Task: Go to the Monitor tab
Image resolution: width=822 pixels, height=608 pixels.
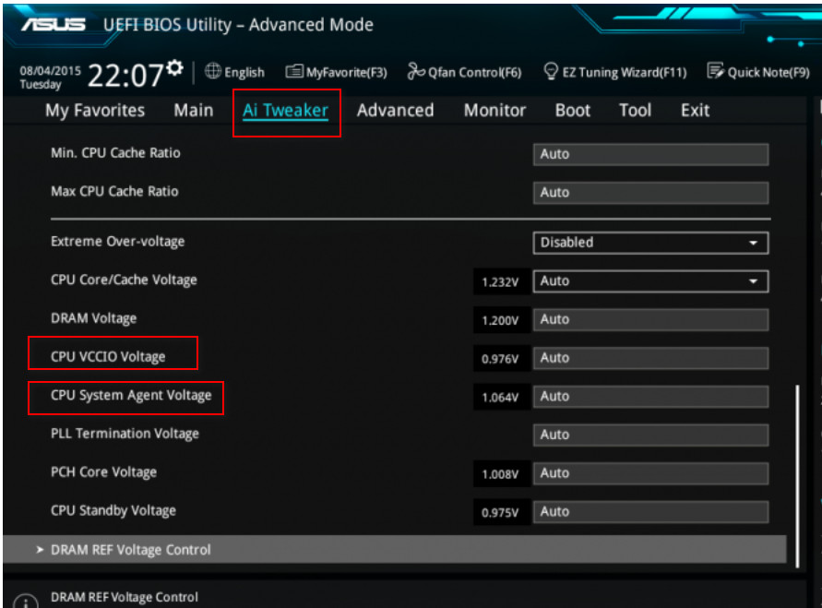Action: coord(494,111)
